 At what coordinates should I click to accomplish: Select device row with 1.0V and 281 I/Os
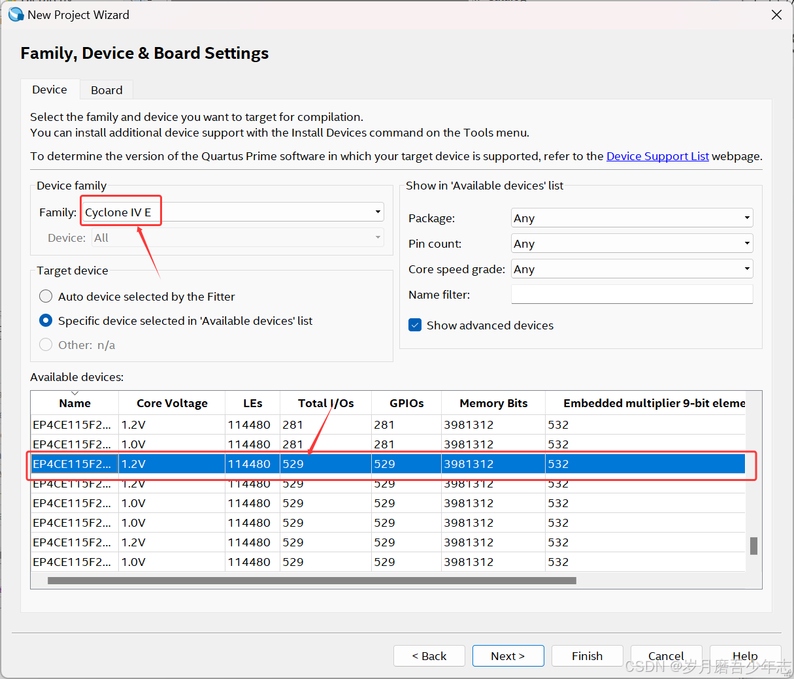(x=388, y=444)
